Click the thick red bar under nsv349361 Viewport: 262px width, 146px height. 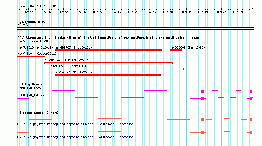tap(108, 75)
